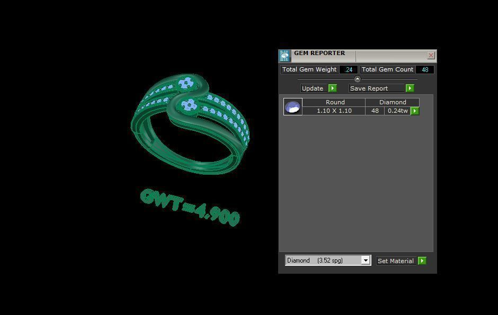The height and width of the screenshot is (315, 498).
Task: Click the Total Gem Weight label
Action: point(309,69)
